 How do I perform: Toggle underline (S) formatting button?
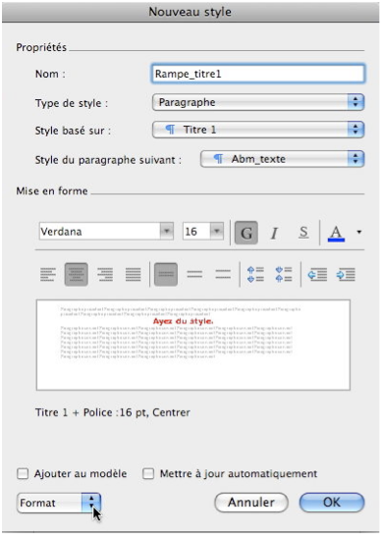303,233
